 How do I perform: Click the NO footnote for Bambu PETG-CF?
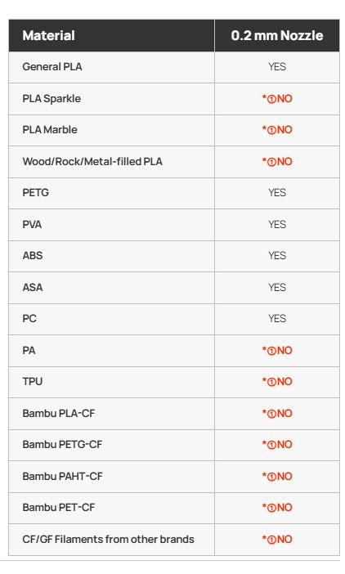tap(277, 445)
